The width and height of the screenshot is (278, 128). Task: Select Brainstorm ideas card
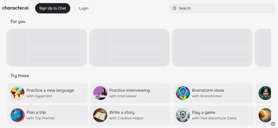pos(213,93)
